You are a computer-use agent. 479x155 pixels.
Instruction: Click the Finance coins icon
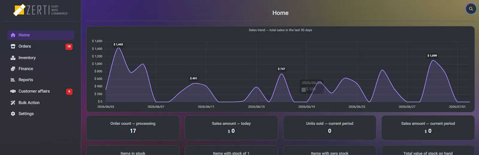tap(13, 69)
